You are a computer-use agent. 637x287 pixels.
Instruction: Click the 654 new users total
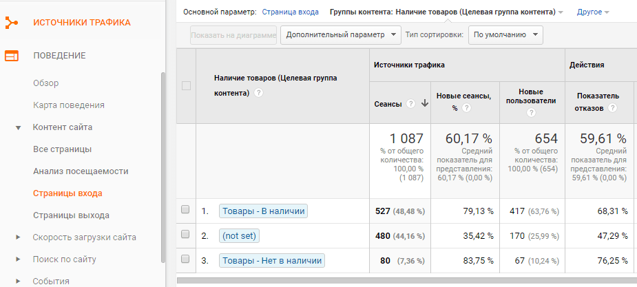click(x=546, y=139)
